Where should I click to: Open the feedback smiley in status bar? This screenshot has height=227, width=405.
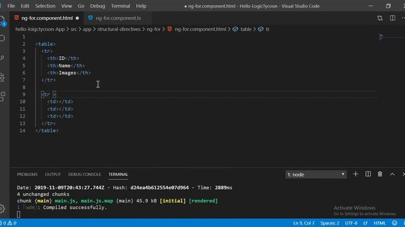click(x=394, y=223)
